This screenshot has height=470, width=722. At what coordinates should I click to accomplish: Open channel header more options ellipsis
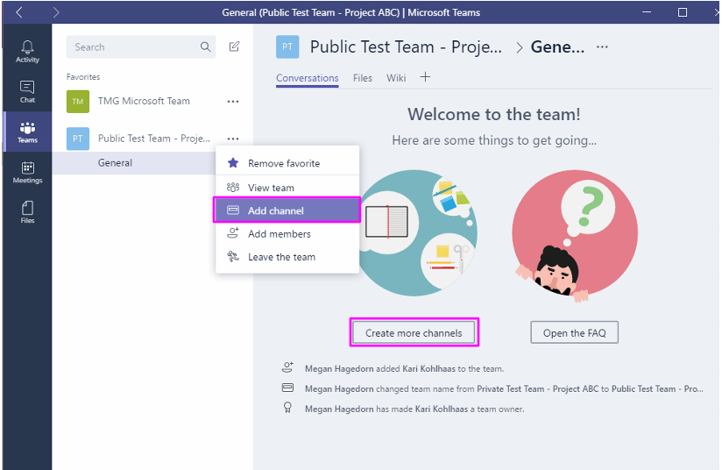pyautogui.click(x=602, y=46)
